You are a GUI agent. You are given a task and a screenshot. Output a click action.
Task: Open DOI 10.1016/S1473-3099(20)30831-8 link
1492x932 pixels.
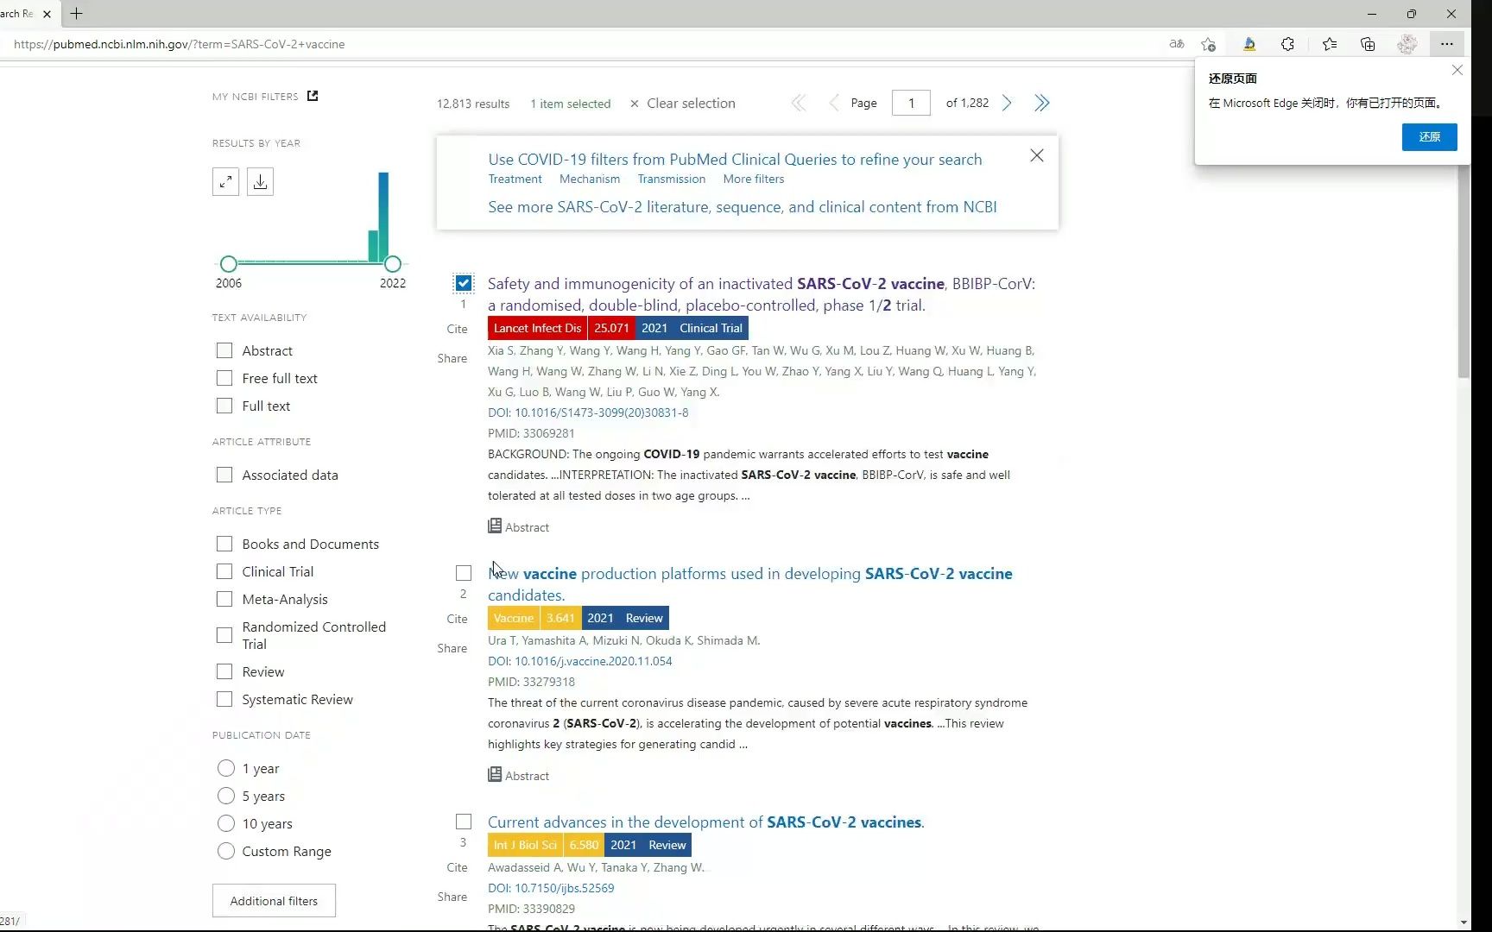point(602,412)
